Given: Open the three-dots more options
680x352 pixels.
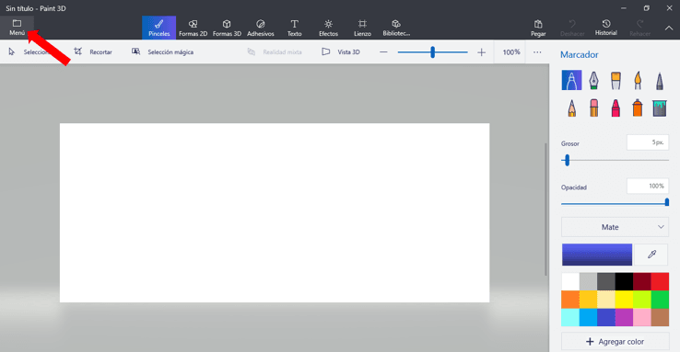Looking at the screenshot, I should (x=537, y=52).
